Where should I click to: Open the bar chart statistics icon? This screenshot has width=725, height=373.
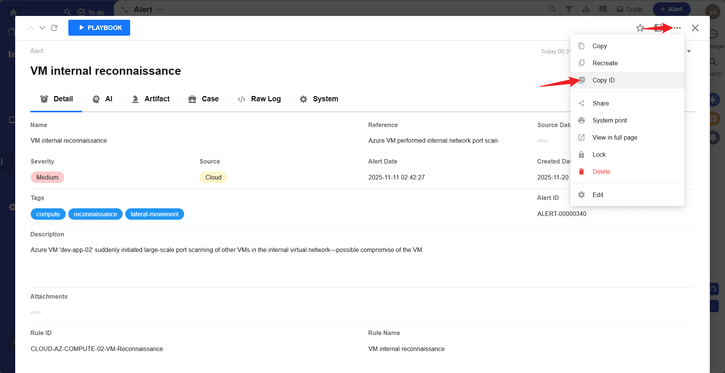[586, 9]
